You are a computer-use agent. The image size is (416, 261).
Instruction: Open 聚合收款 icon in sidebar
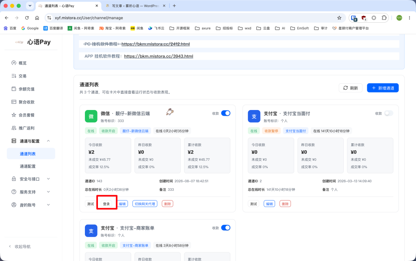14,102
